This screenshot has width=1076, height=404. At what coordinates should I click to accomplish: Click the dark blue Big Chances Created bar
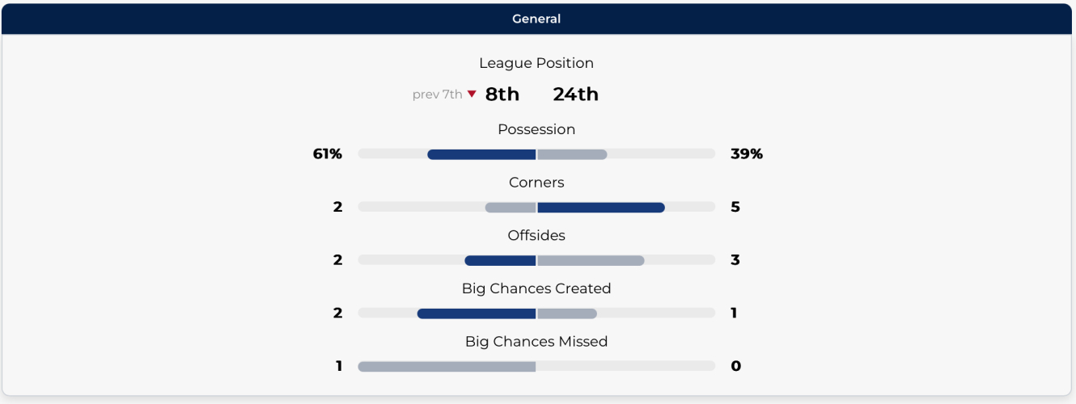point(477,314)
